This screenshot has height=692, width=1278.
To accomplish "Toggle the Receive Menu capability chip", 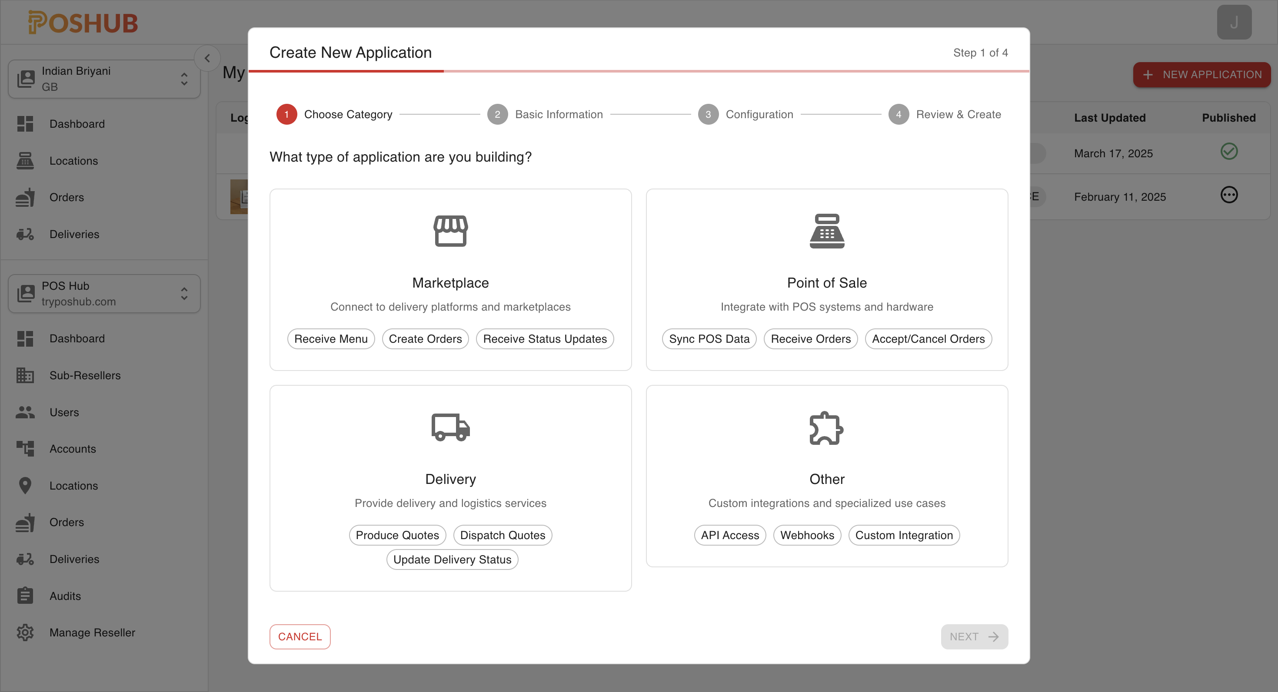I will click(330, 338).
